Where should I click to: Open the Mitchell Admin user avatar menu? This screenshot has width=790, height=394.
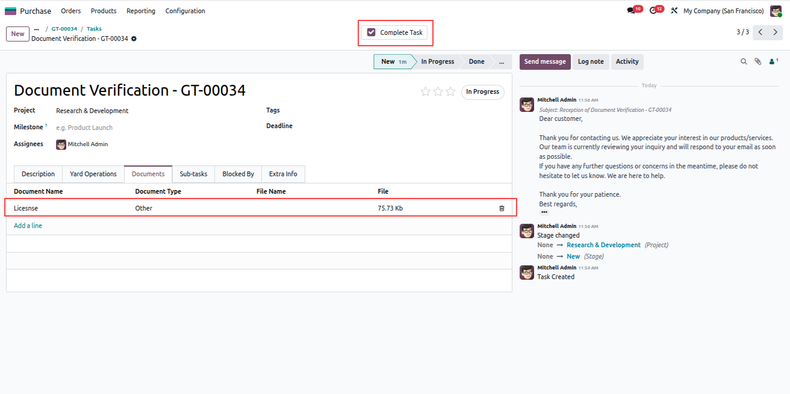[x=776, y=11]
